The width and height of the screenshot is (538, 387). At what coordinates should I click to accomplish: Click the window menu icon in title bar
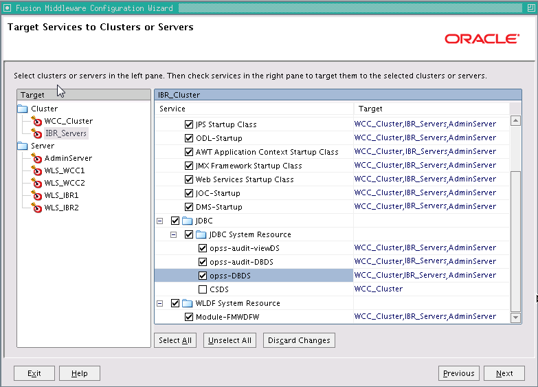pyautogui.click(x=7, y=8)
